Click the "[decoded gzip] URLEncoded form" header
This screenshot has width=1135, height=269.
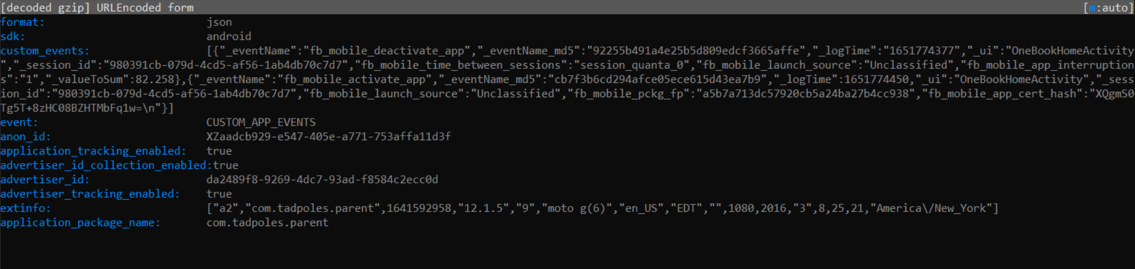(x=97, y=7)
